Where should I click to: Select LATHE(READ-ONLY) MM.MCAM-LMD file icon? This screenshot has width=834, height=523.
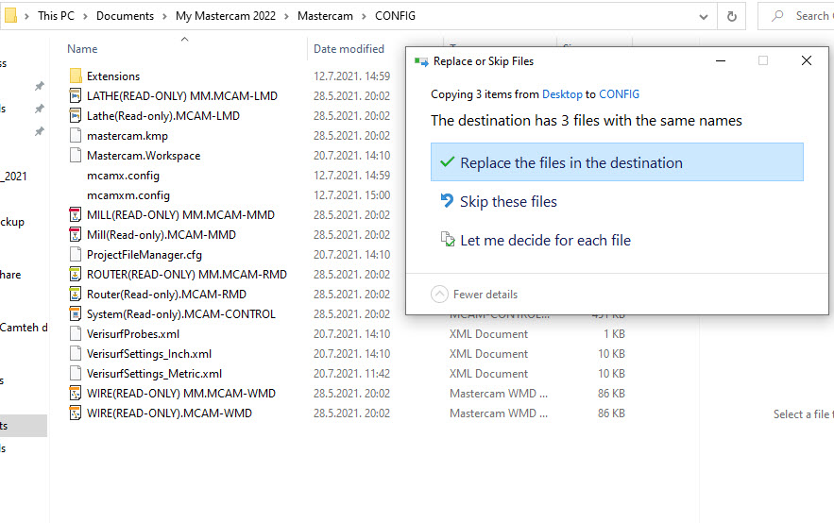(76, 95)
